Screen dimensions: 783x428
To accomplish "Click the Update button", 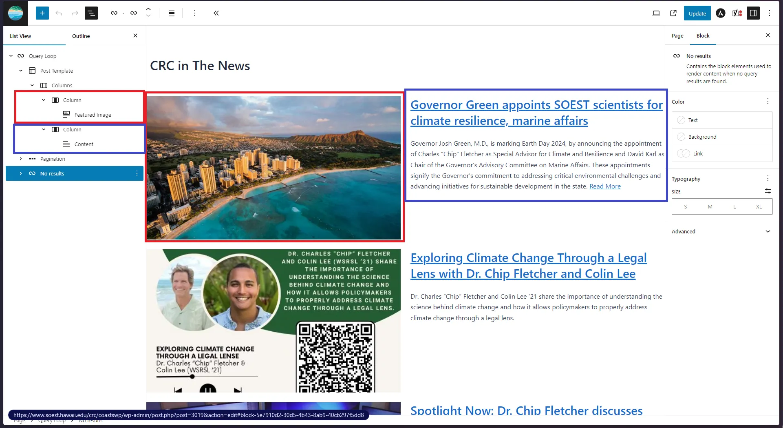I will point(697,13).
